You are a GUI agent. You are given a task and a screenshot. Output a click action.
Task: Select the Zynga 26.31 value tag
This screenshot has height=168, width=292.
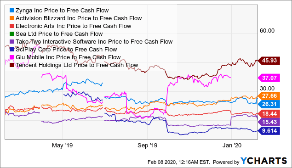(x=269, y=104)
